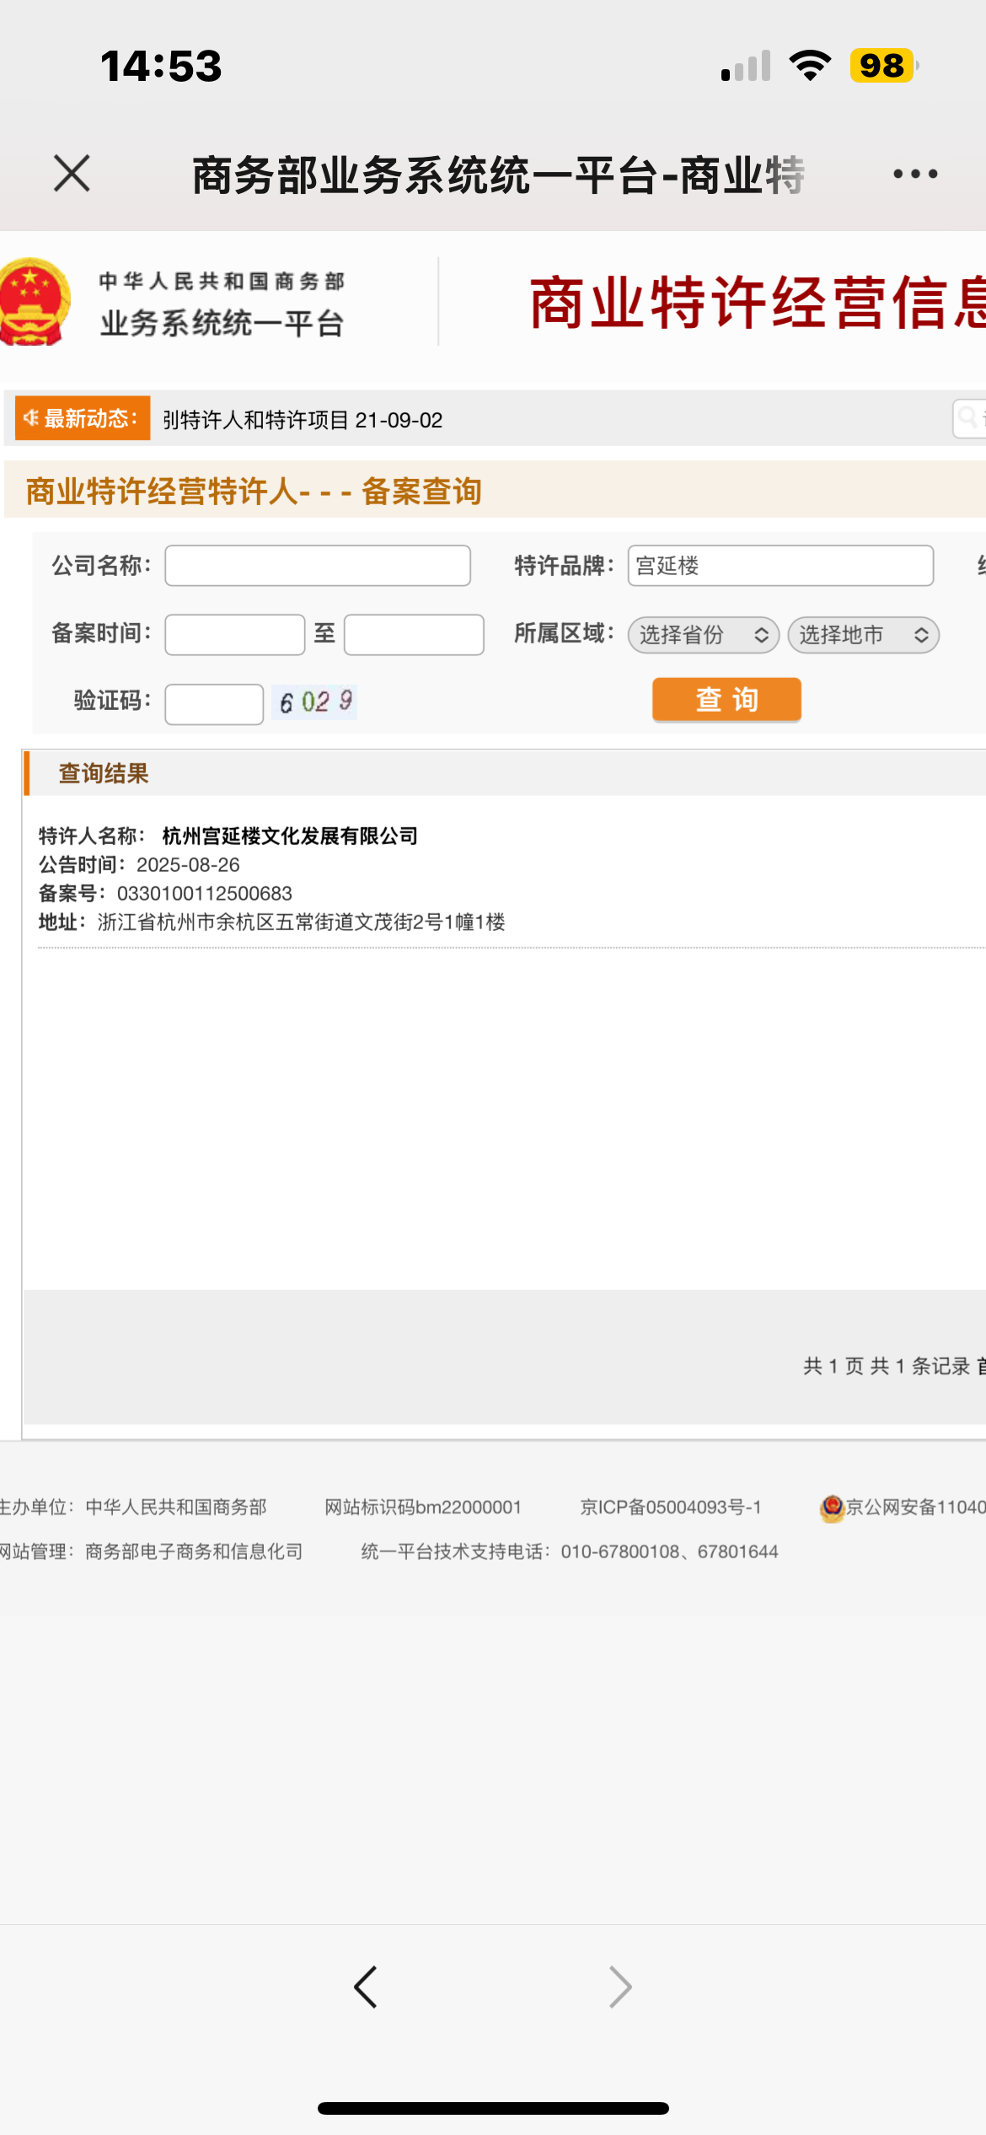Click the 最新动态 speaker label
Viewport: 986px width, 2135px height.
point(83,418)
